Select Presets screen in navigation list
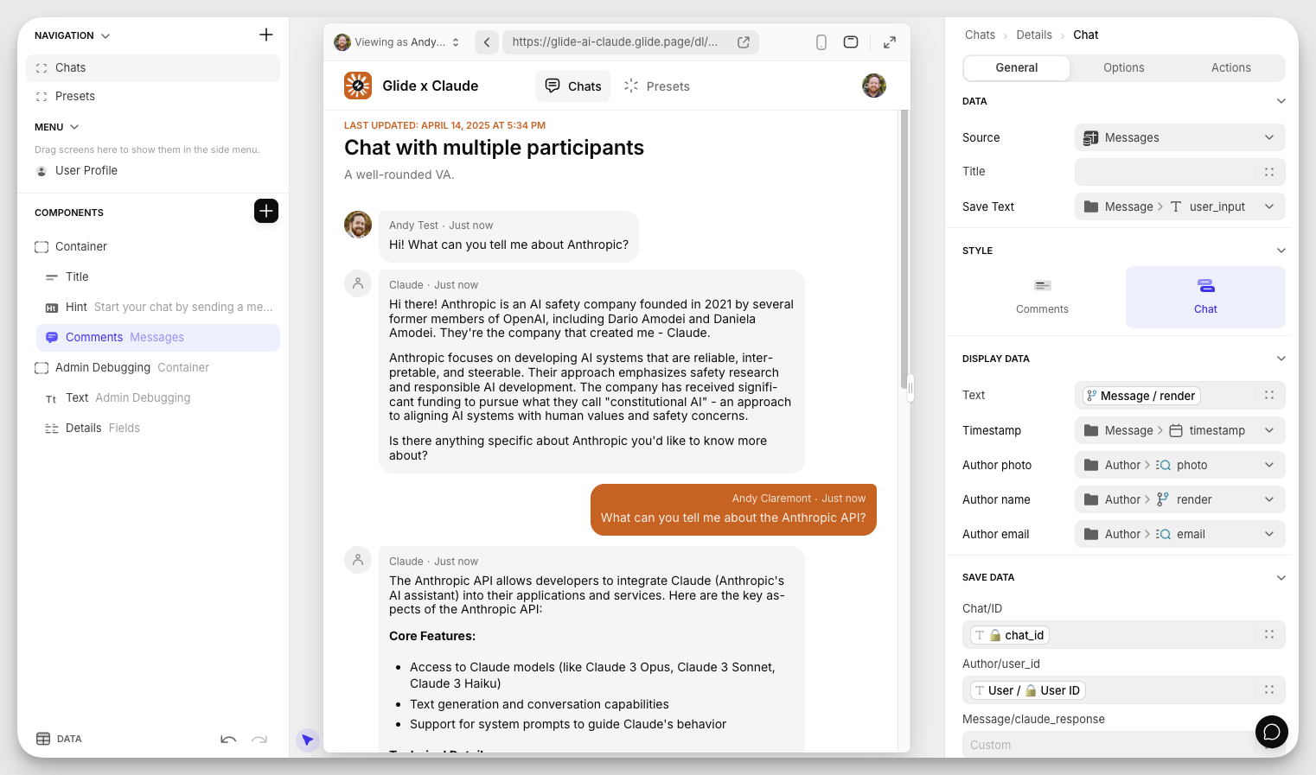The width and height of the screenshot is (1316, 775). [x=153, y=96]
